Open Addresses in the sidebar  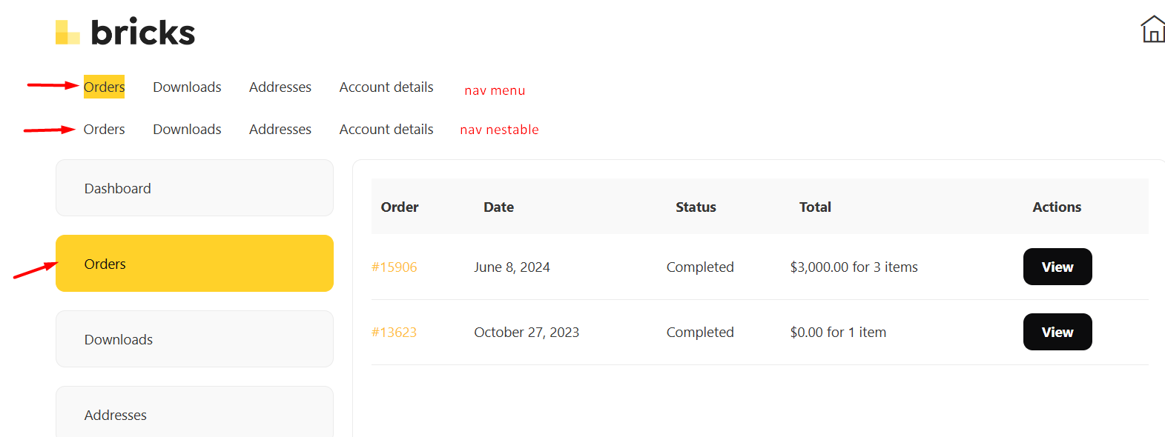(194, 412)
